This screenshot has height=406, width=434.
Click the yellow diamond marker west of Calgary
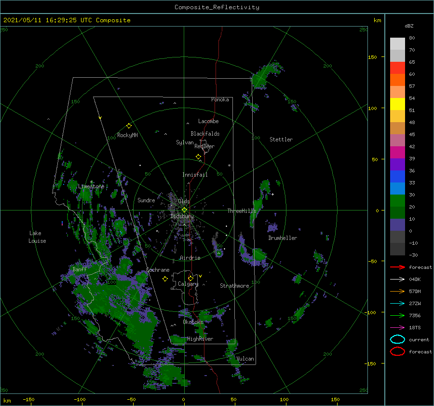click(x=165, y=279)
